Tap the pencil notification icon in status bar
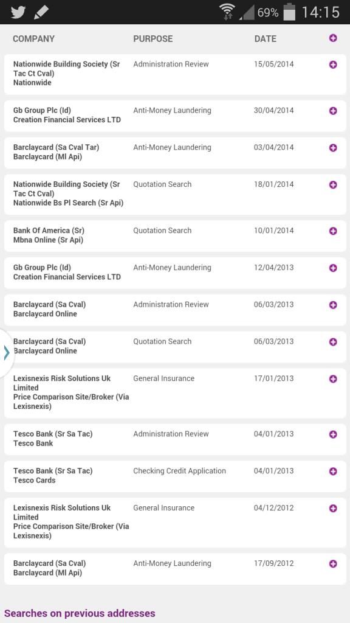The image size is (350, 623). coord(41,12)
